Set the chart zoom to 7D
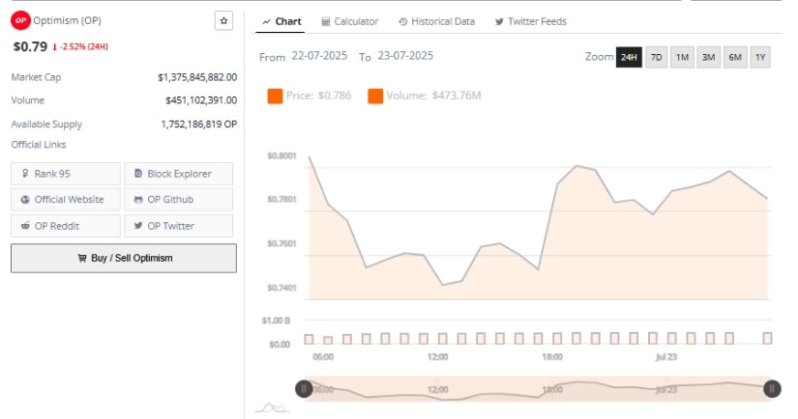 pos(657,57)
